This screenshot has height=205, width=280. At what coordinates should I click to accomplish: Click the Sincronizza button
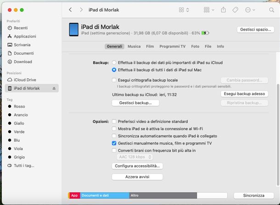(254, 195)
